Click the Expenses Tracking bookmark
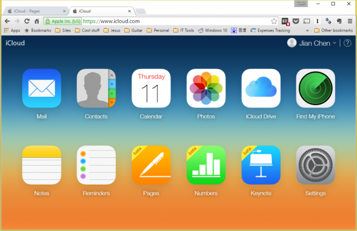The height and width of the screenshot is (231, 357). coord(270,30)
